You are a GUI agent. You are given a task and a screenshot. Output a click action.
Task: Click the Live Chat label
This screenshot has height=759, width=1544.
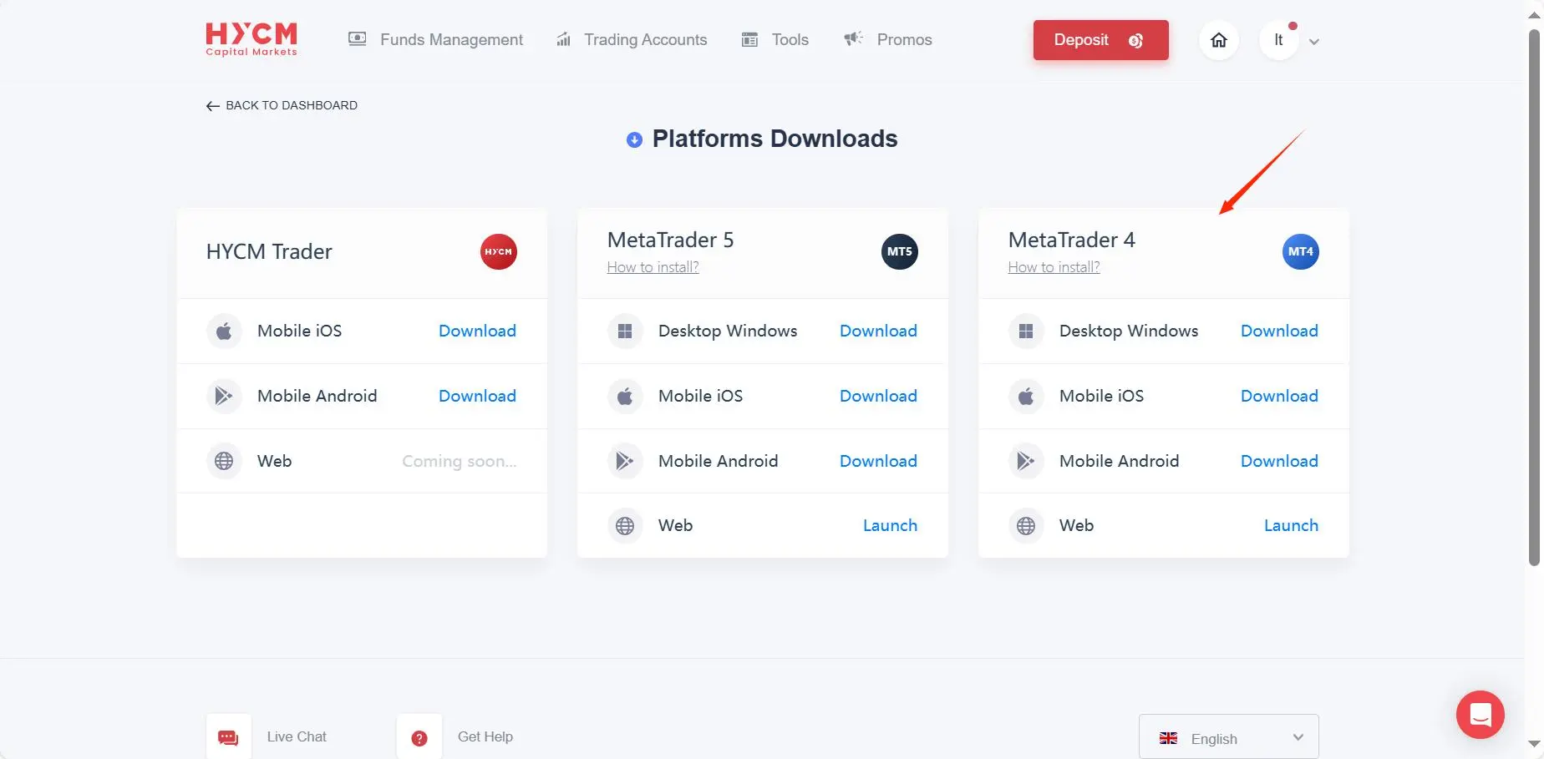point(297,736)
